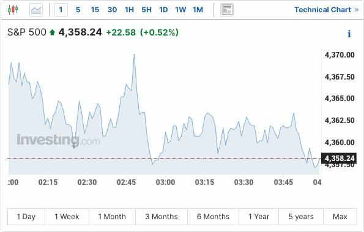Select the 15 minute interval
The height and width of the screenshot is (232, 364).
(95, 10)
